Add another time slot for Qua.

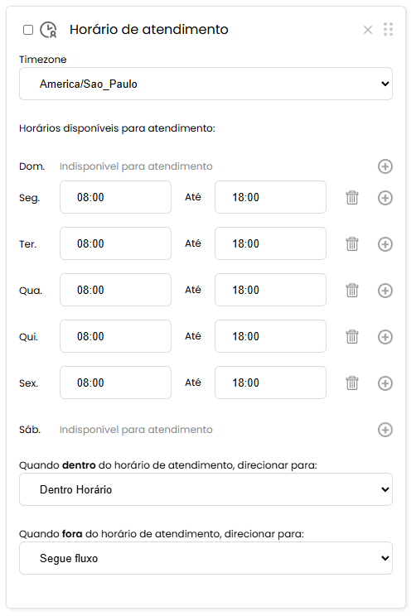(385, 291)
